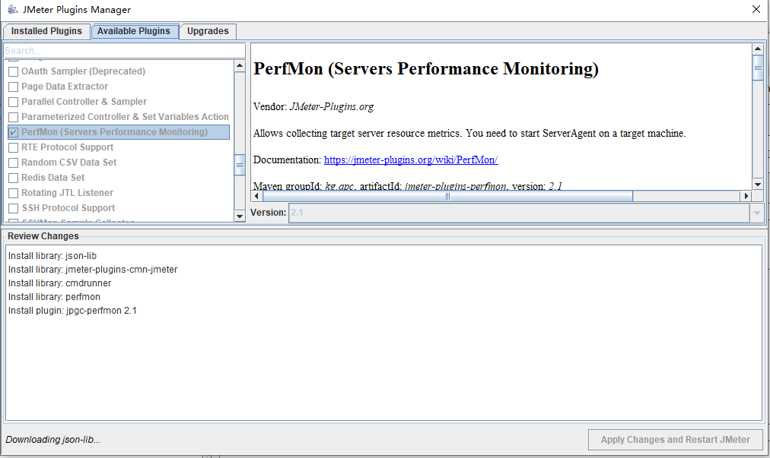Select SSH Protocol Support entry
Image resolution: width=770 pixels, height=458 pixels.
(x=68, y=208)
